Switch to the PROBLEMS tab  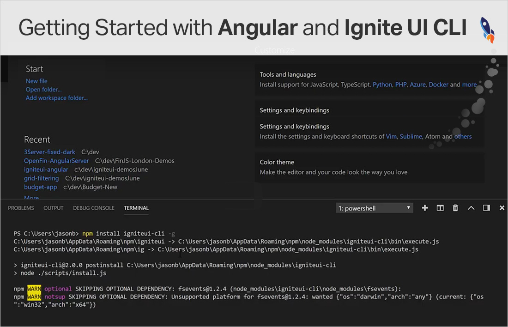click(x=21, y=208)
